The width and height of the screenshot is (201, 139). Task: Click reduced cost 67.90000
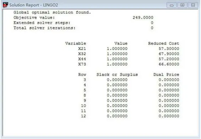click(x=169, y=54)
